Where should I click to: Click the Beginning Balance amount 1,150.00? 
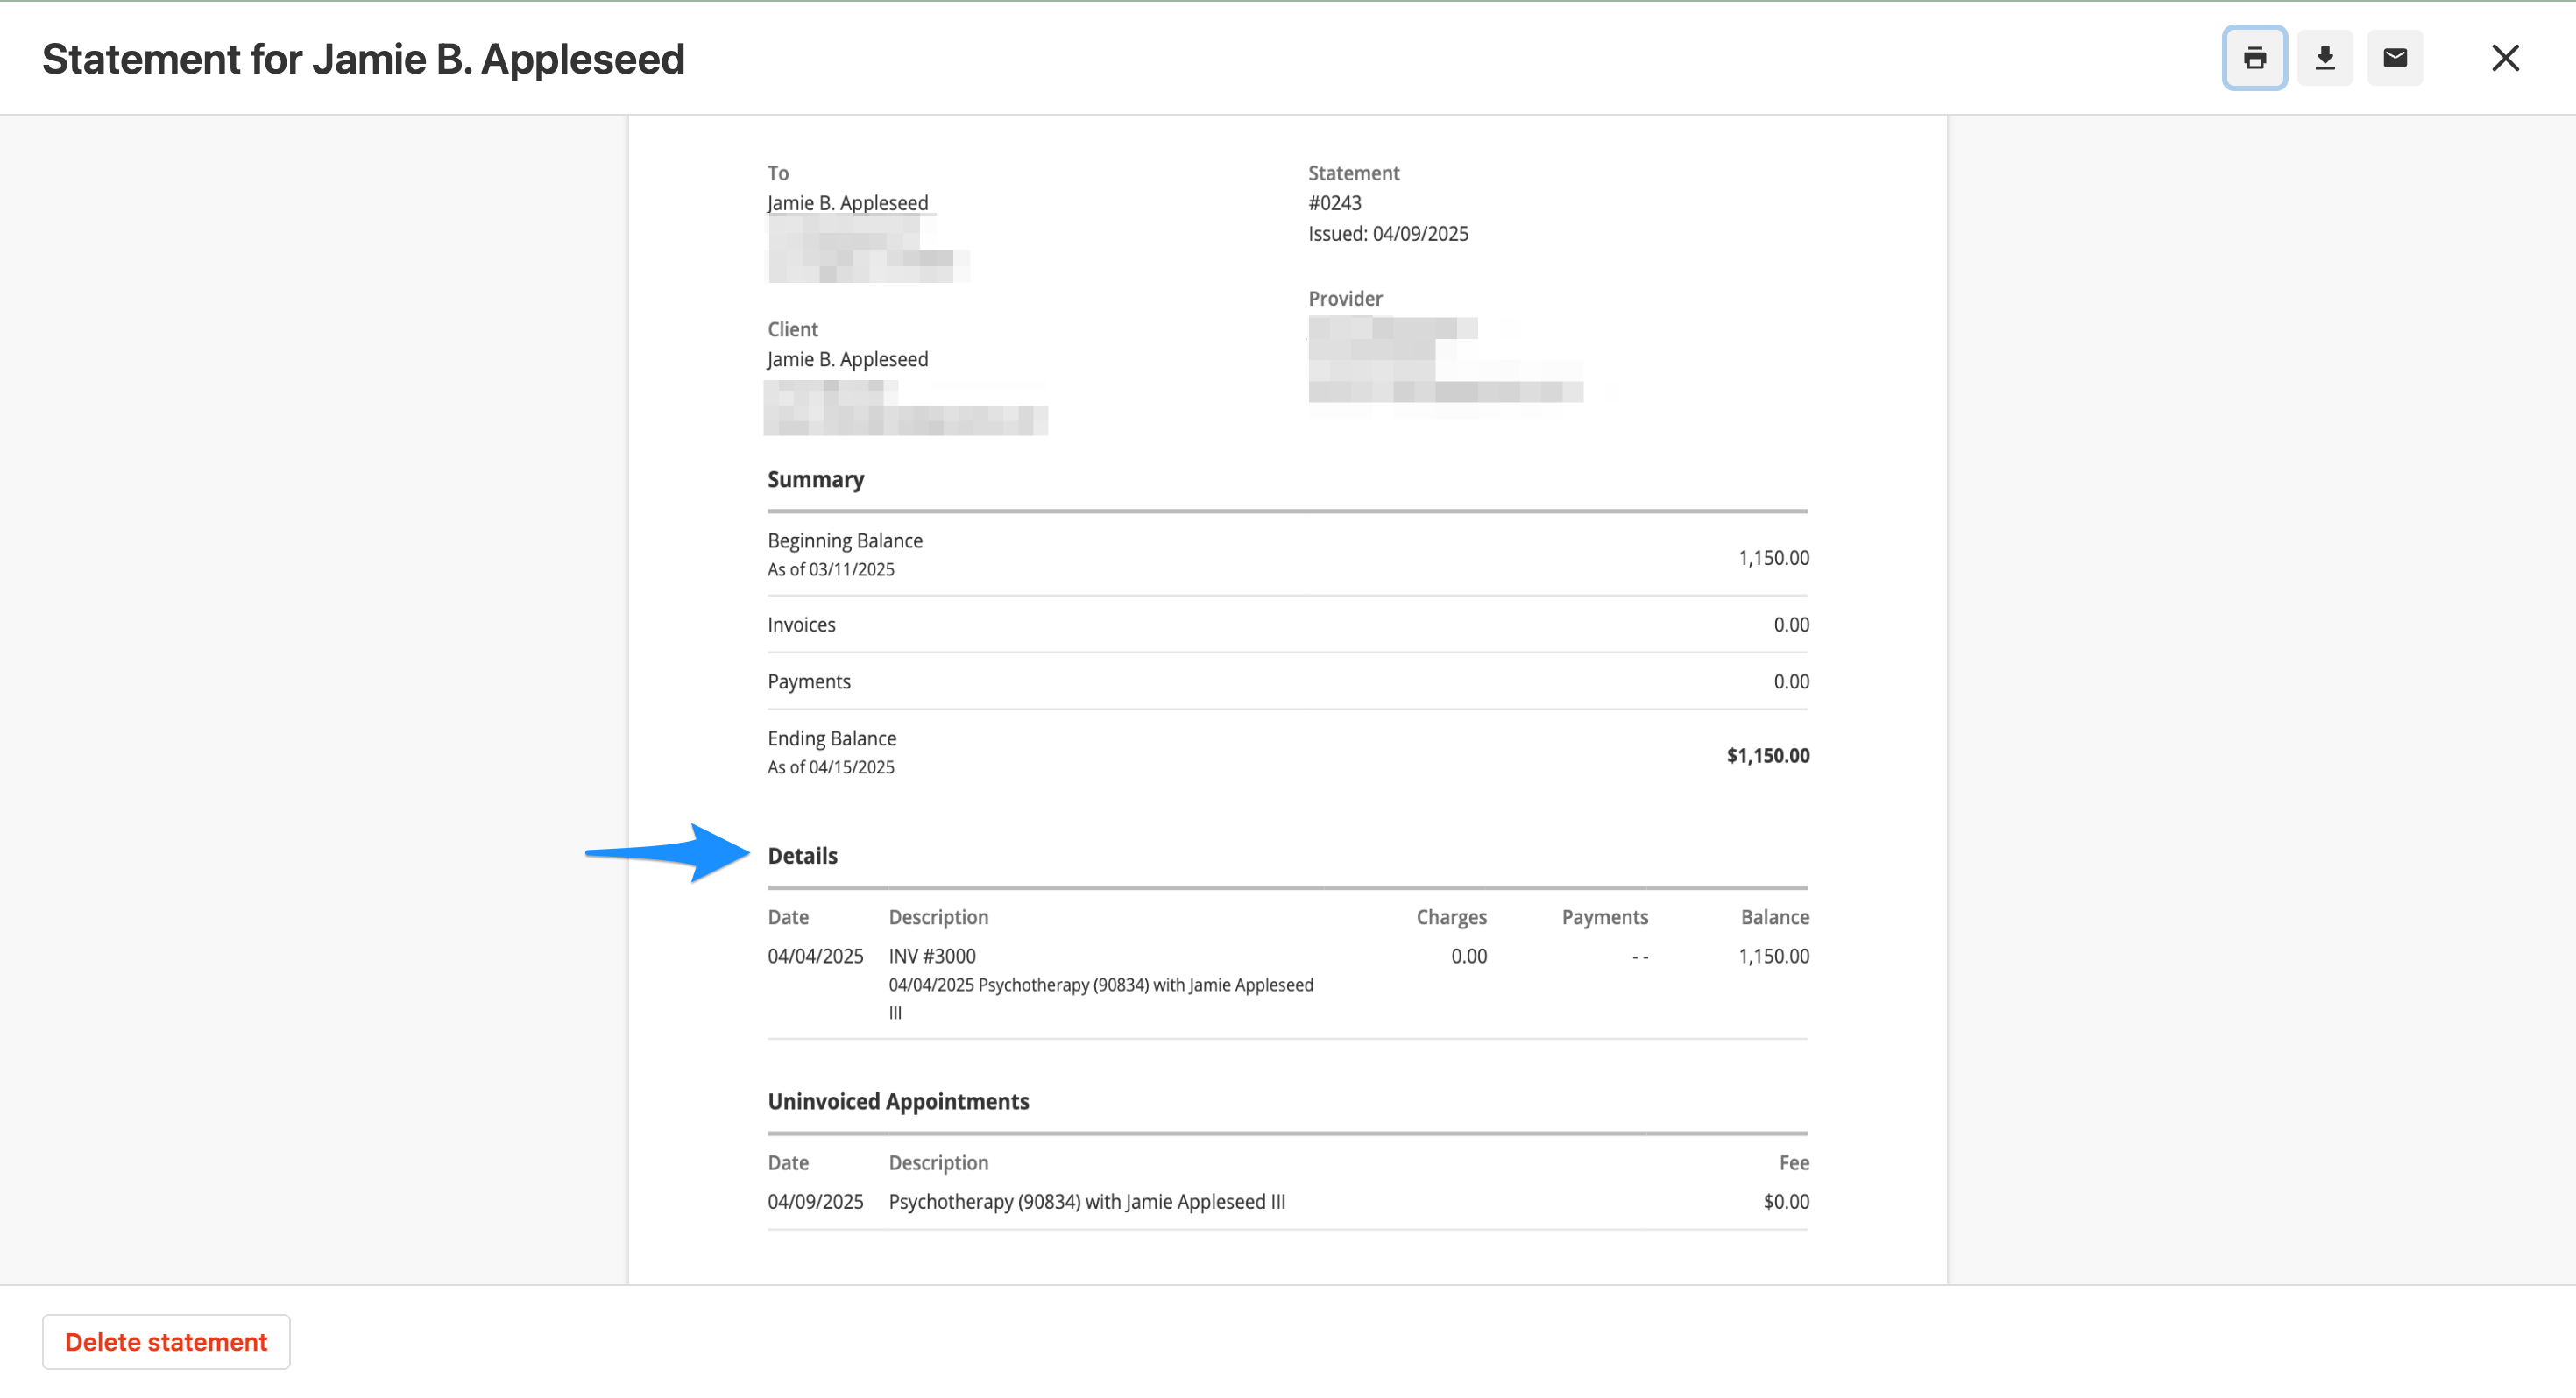pos(1773,558)
